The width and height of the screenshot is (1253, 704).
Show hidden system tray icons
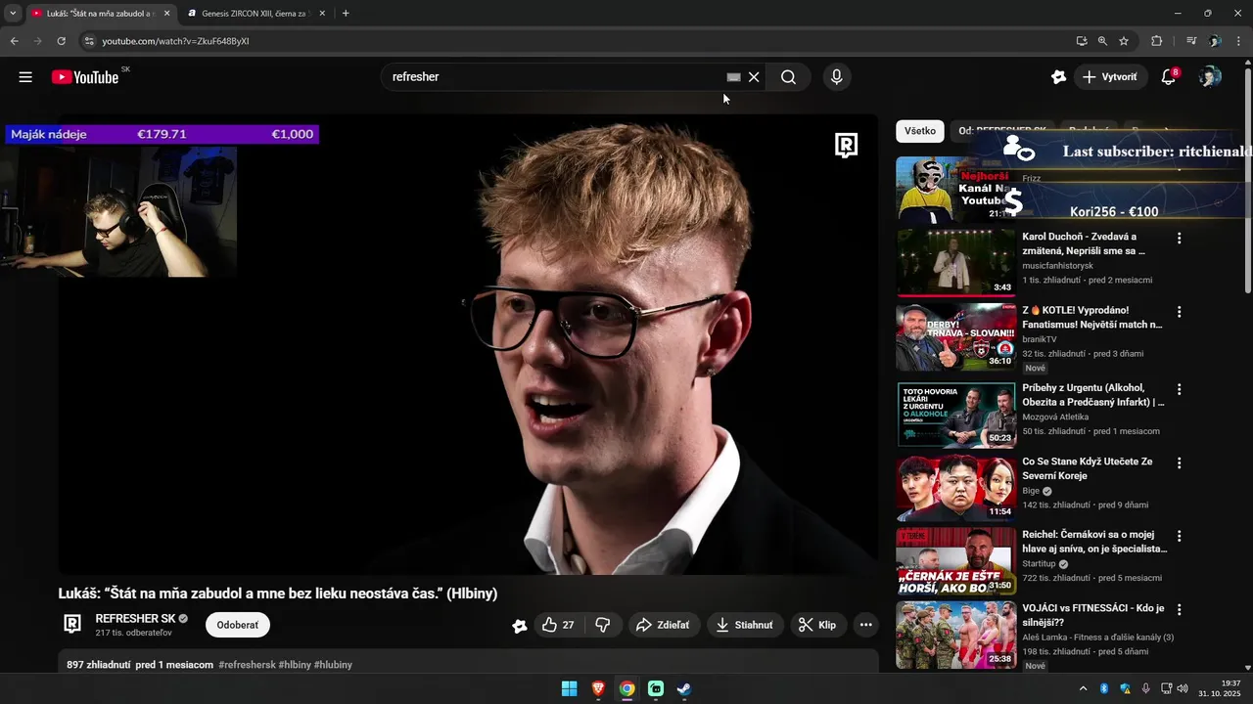tap(1083, 689)
